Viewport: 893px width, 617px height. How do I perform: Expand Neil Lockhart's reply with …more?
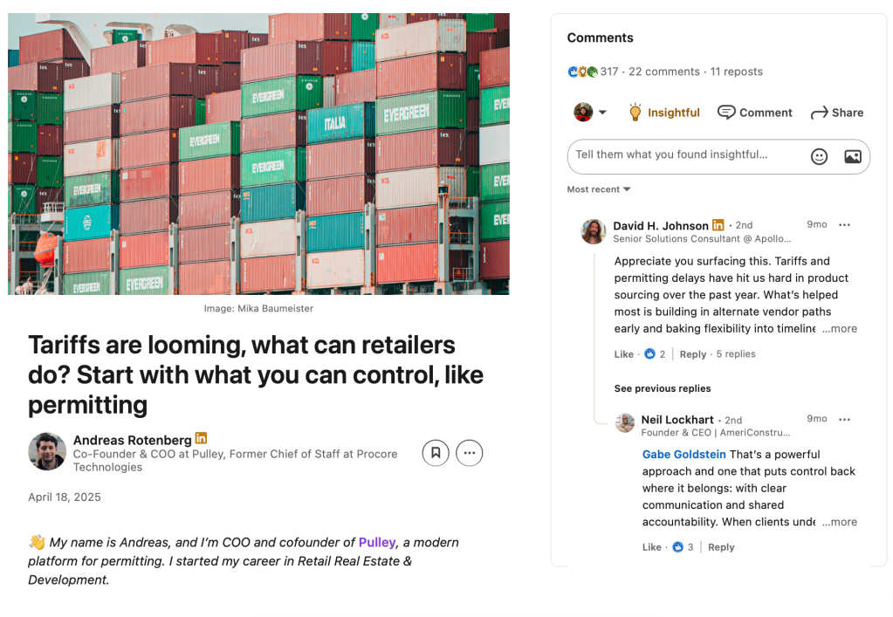[x=840, y=522]
